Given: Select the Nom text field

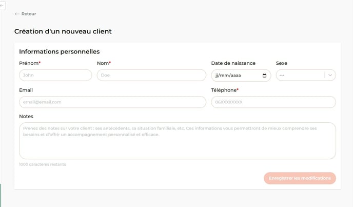Looking at the screenshot, I should click(x=151, y=76).
